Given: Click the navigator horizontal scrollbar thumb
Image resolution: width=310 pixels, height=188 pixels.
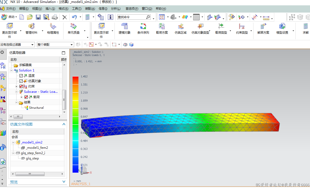Looking at the screenshot, I should [x=18, y=117].
